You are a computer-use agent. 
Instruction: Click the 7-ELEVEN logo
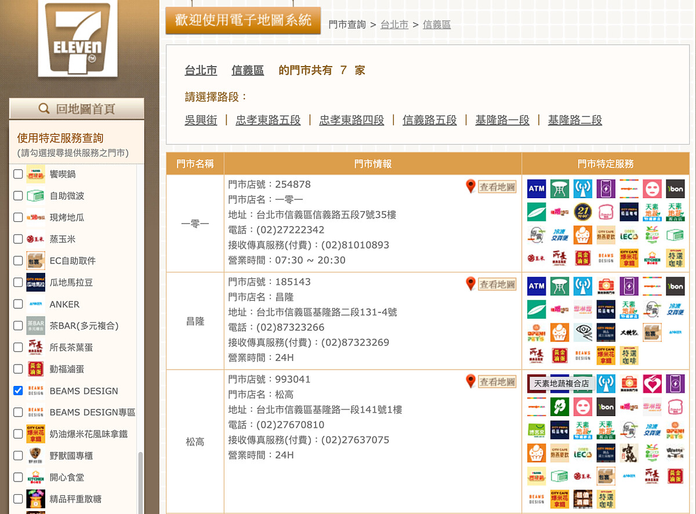[77, 38]
